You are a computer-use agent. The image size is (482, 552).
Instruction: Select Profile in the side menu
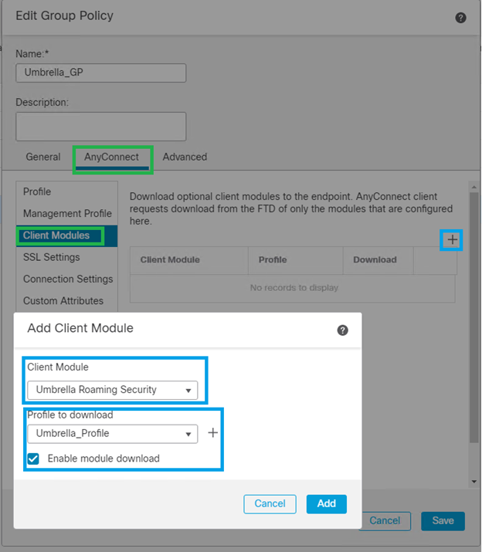pos(67,192)
